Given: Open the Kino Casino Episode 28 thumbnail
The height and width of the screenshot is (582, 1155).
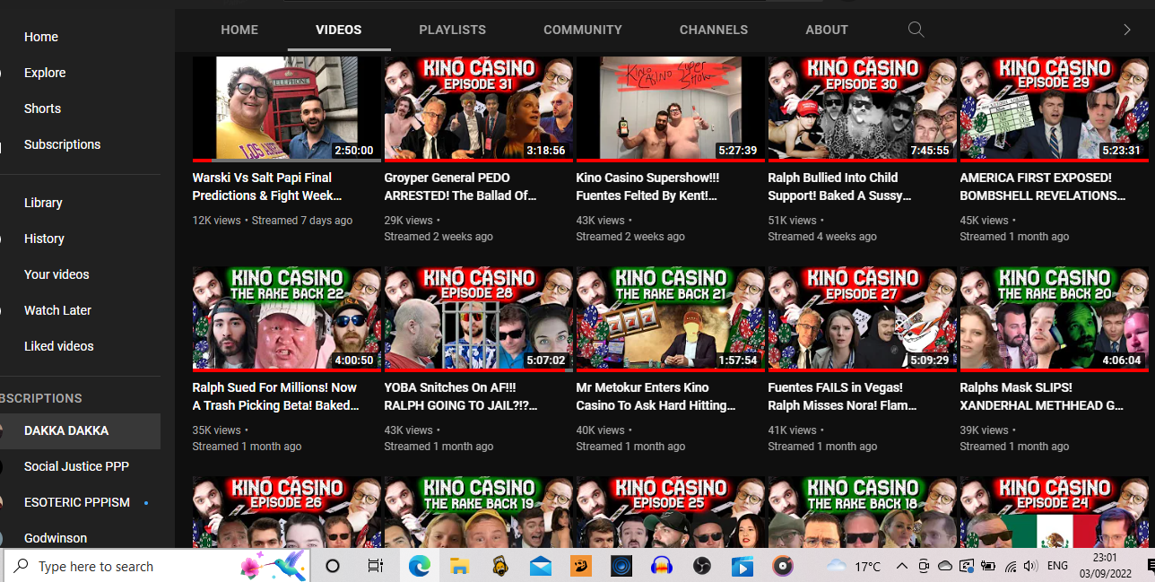Looking at the screenshot, I should [479, 319].
